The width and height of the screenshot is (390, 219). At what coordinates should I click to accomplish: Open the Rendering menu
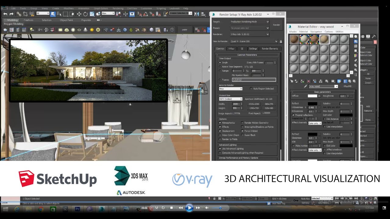pos(118,9)
